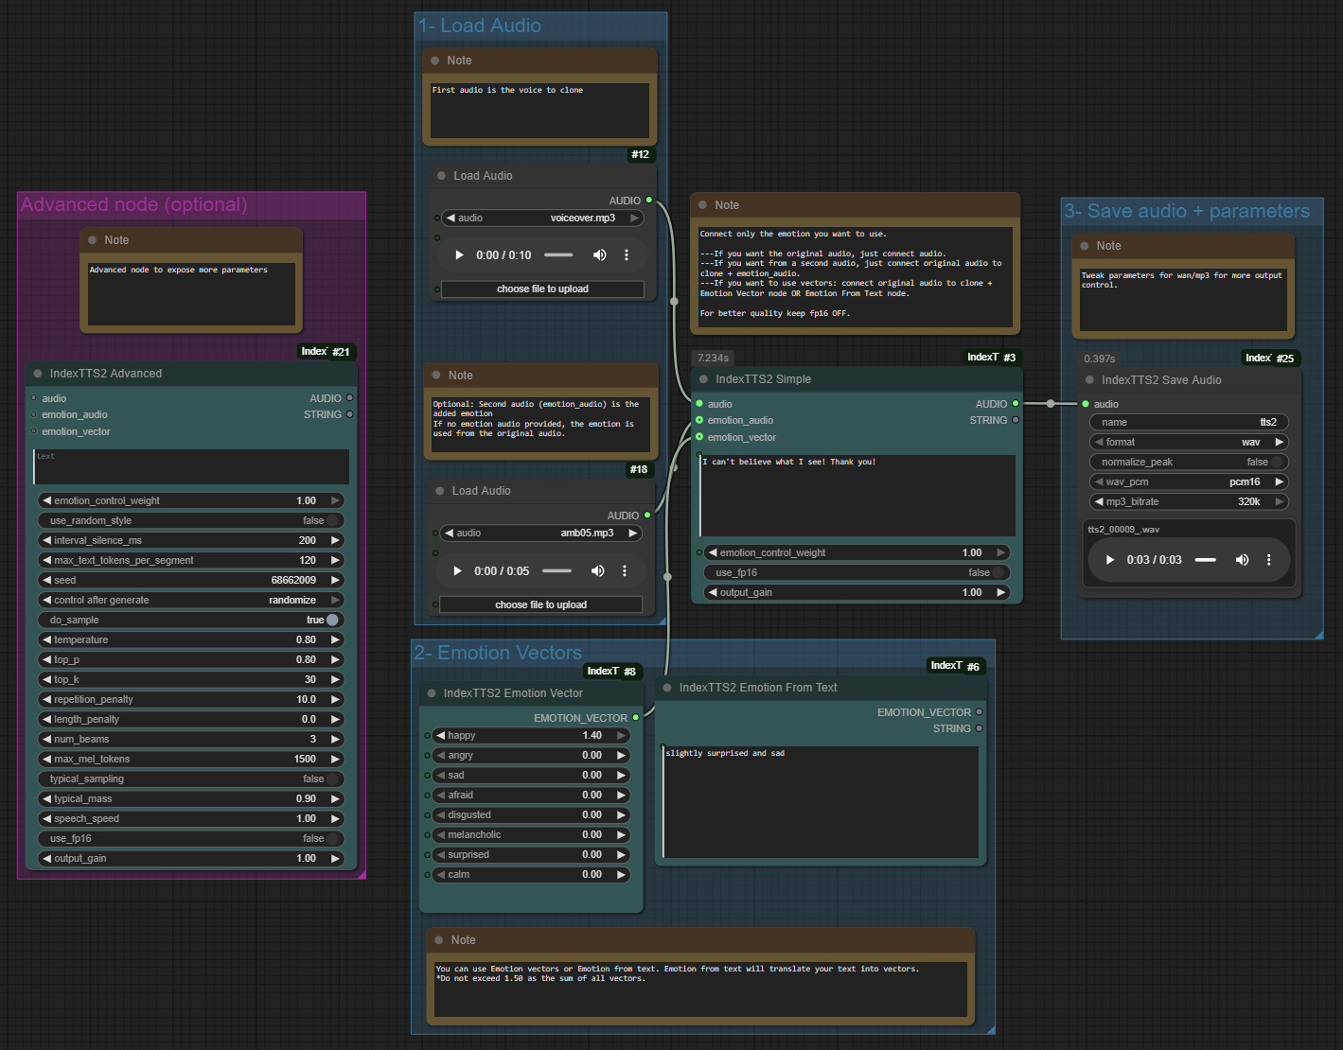The height and width of the screenshot is (1050, 1343).
Task: Click choose file to upload under voiceover.mp3
Action: point(542,289)
